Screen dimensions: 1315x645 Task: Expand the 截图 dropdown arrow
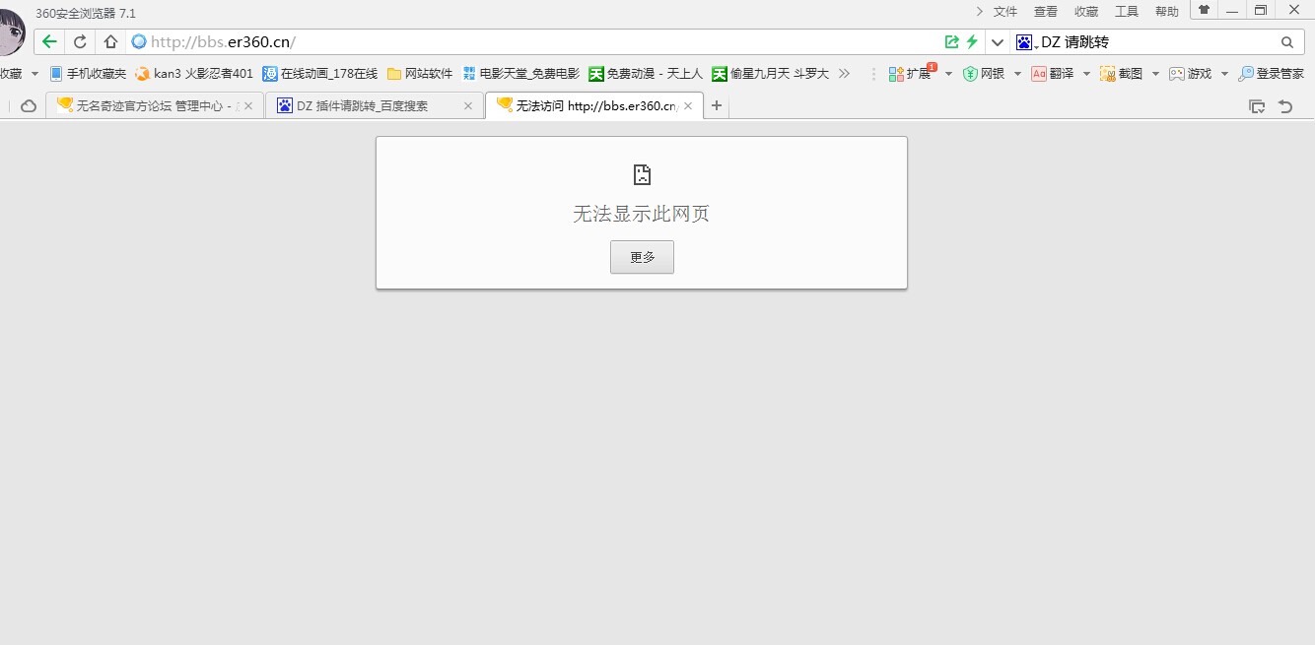point(1155,74)
